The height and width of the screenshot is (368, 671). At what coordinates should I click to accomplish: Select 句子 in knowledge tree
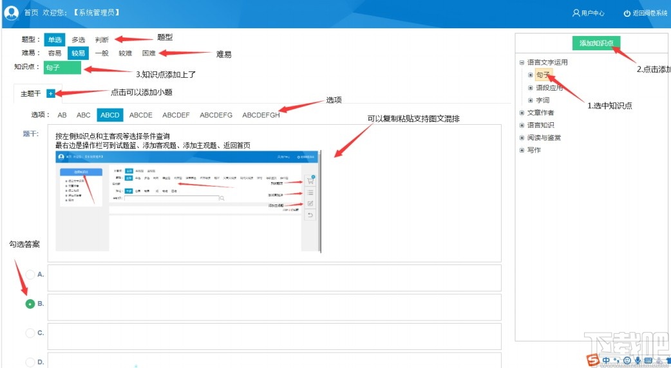[x=543, y=75]
